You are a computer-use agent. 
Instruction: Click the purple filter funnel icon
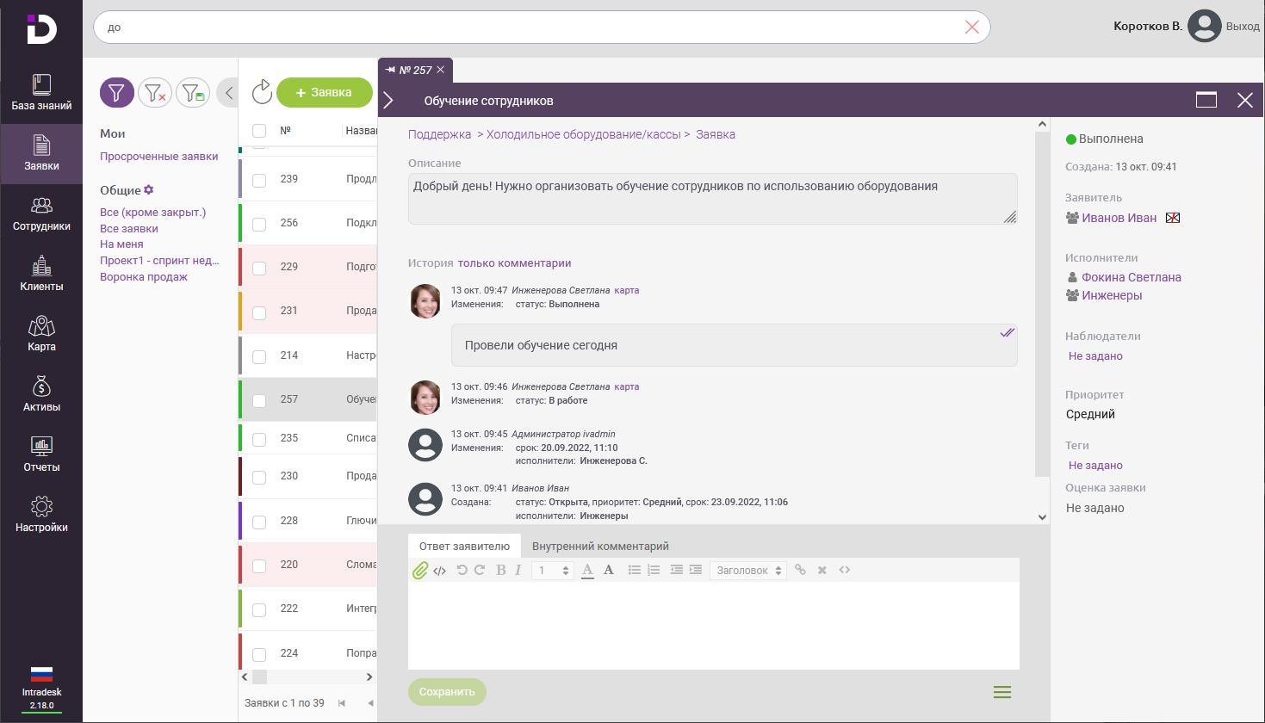click(x=117, y=93)
